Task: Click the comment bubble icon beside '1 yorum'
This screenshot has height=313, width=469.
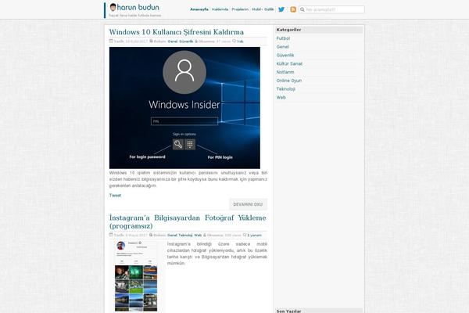Action: 245,235
